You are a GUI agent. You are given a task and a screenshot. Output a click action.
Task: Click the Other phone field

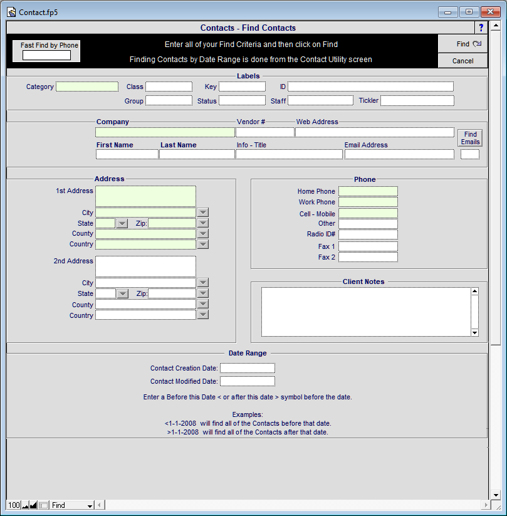[x=368, y=224]
